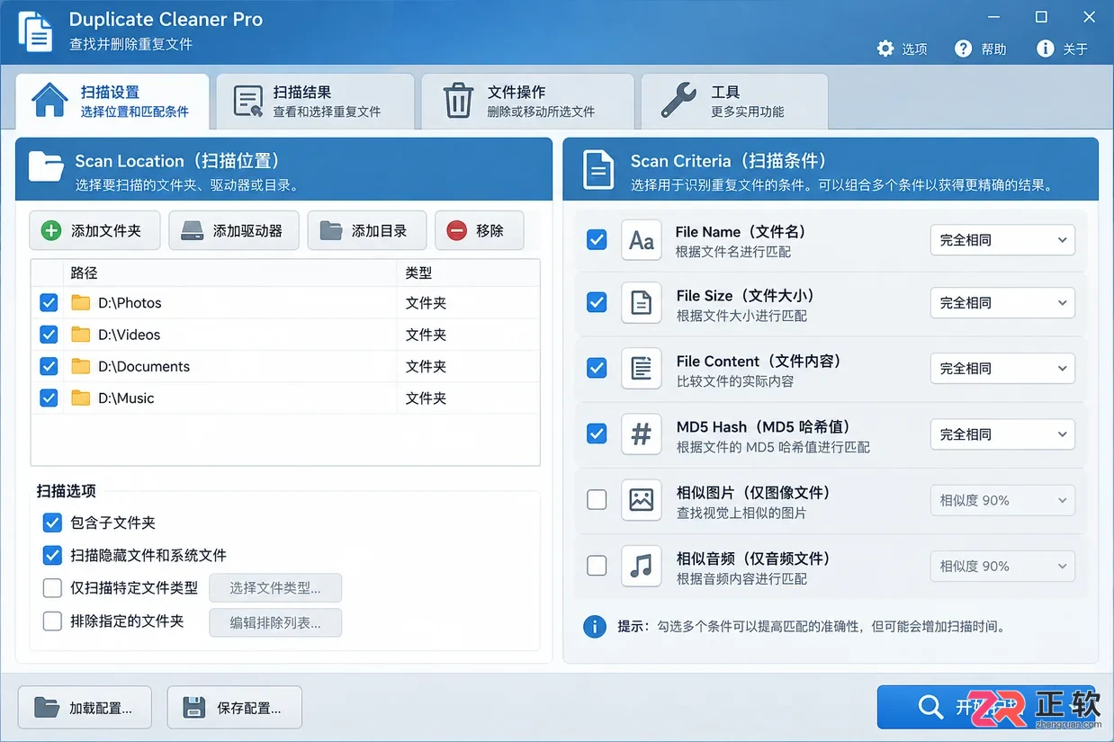Click the 扫描结果 list-search icon

pos(248,102)
